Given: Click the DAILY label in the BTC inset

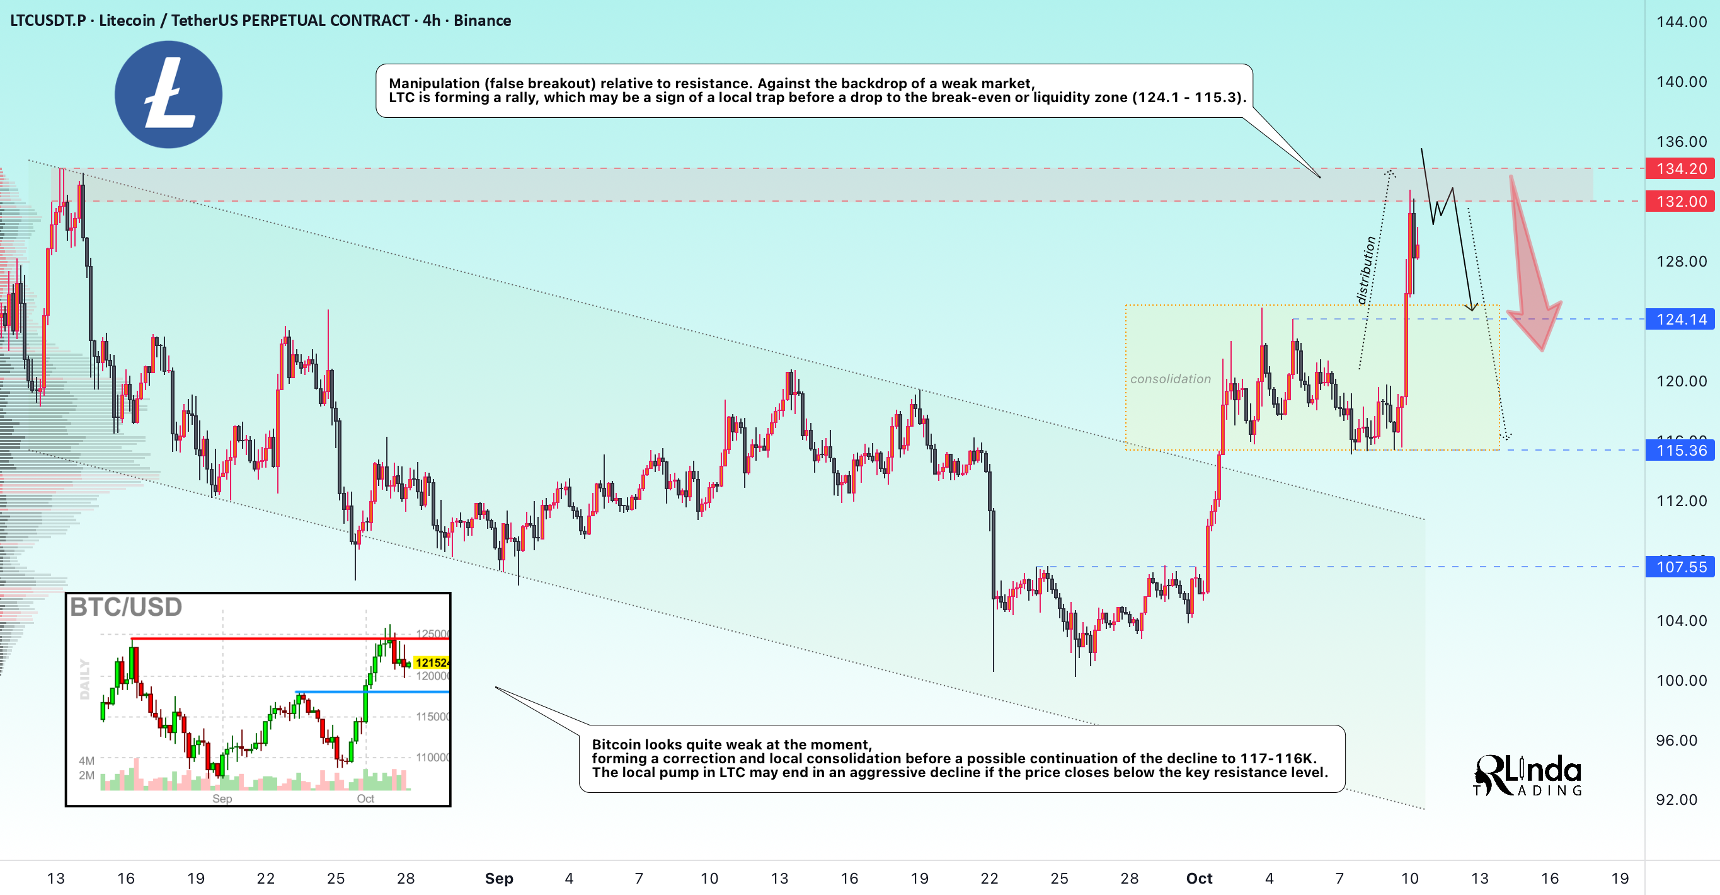Looking at the screenshot, I should 85,679.
